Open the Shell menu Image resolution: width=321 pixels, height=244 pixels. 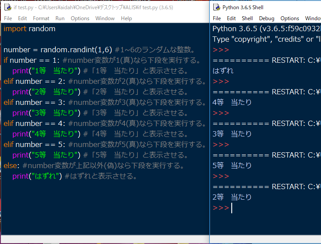pos(247,18)
